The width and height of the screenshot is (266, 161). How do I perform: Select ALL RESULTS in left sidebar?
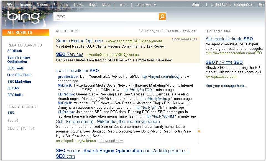coord(20,32)
